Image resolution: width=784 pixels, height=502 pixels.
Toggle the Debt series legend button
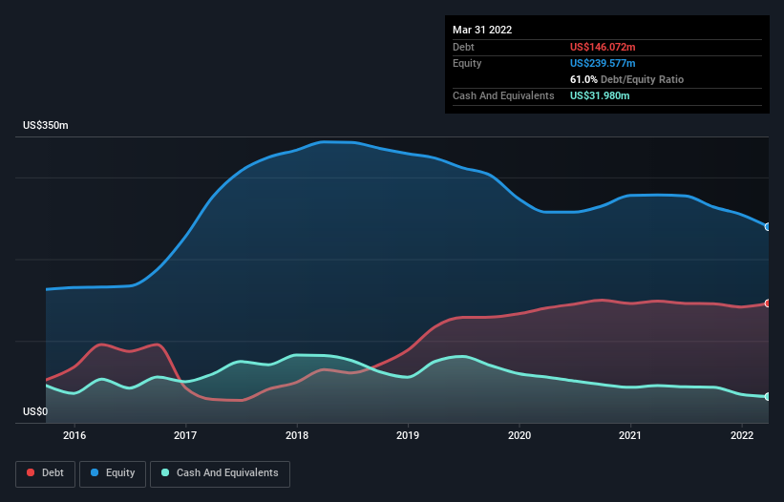pos(45,473)
